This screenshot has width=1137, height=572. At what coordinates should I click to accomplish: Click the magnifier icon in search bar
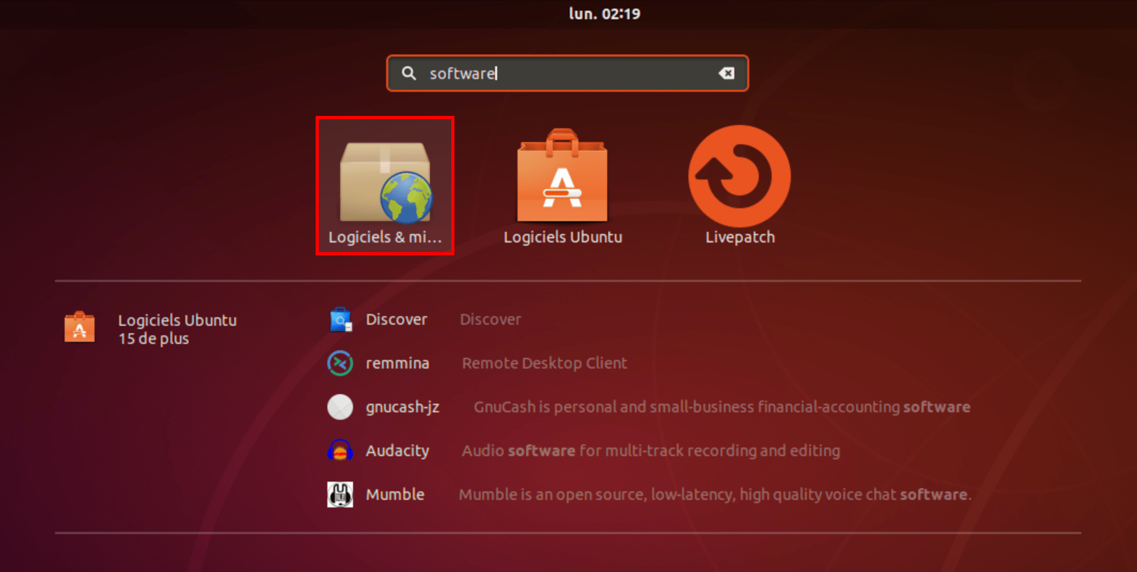[x=409, y=73]
